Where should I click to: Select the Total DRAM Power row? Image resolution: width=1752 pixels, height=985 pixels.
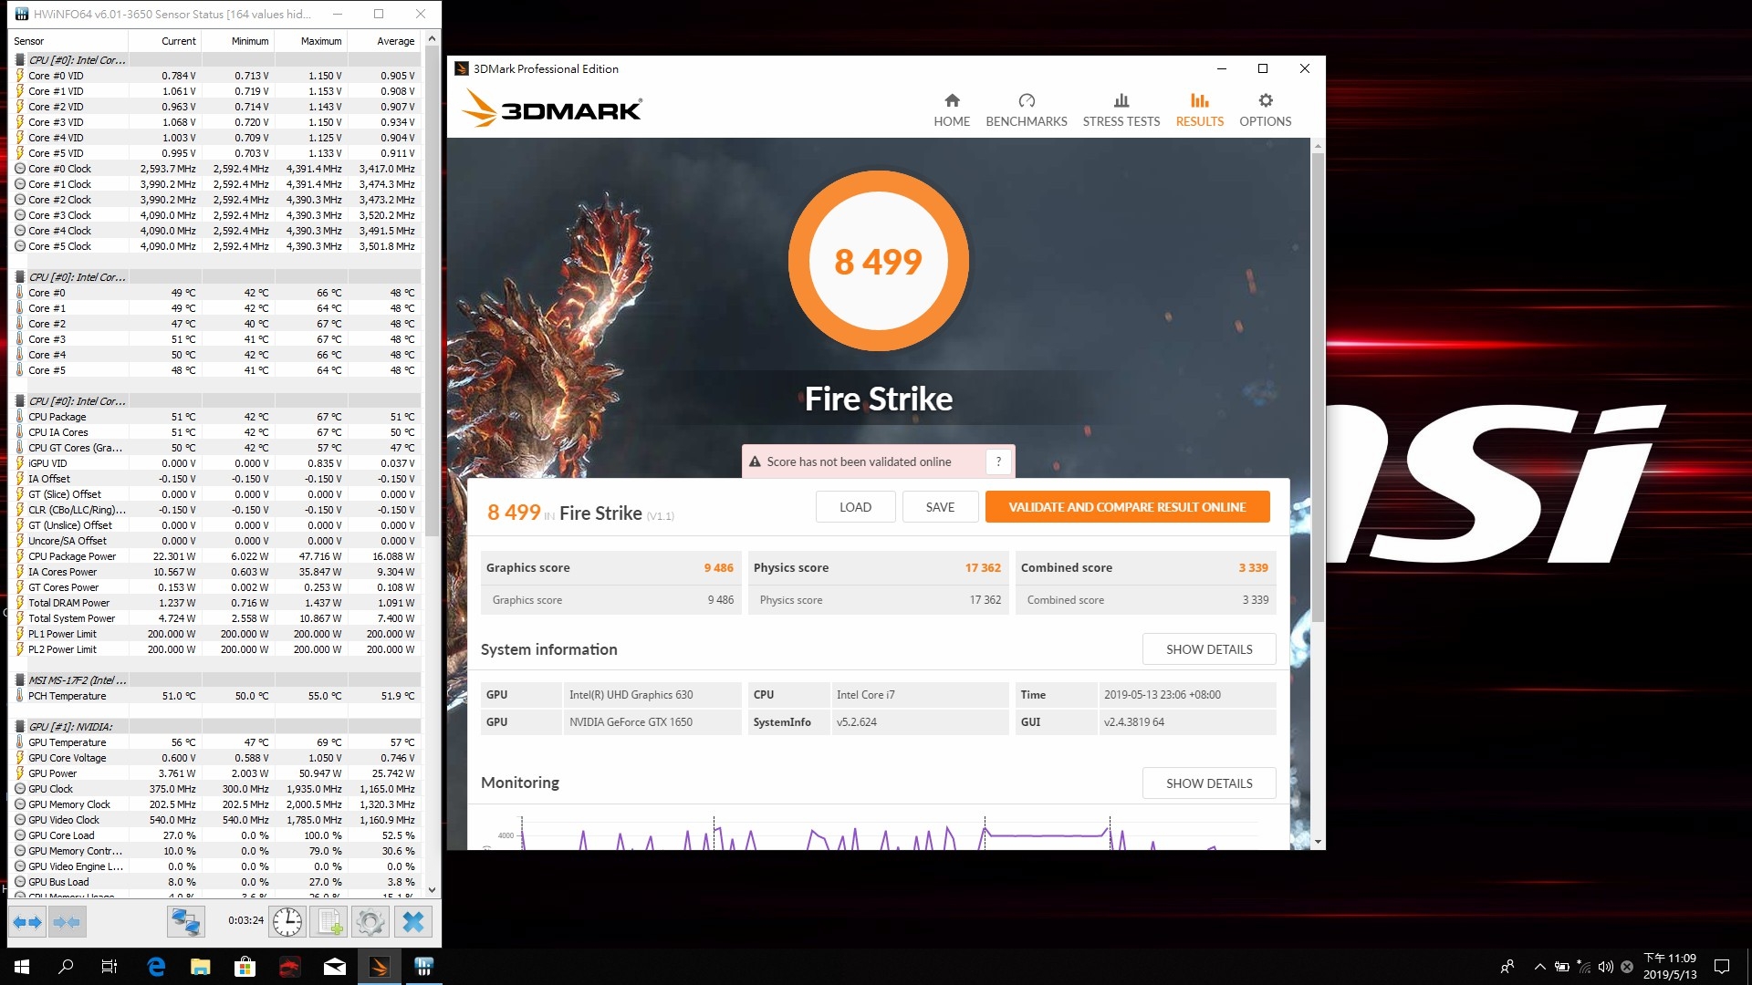[x=216, y=603]
